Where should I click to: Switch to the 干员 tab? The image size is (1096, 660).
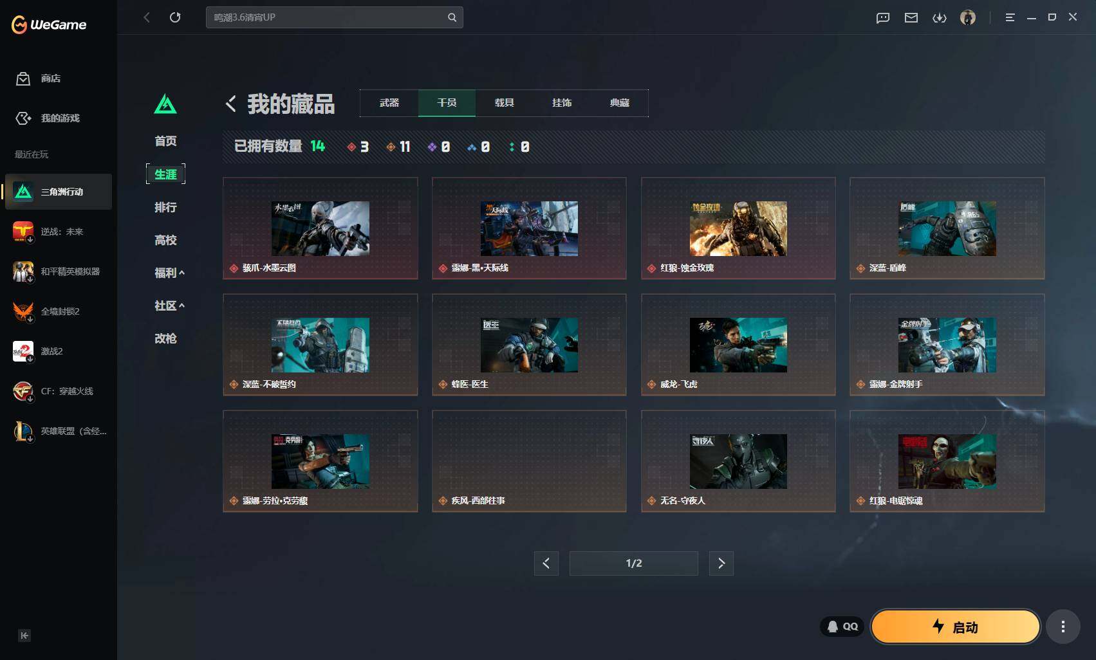447,103
